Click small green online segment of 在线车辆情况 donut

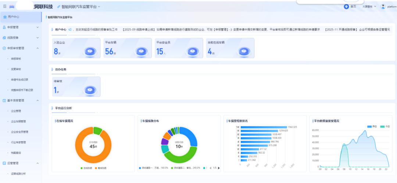(97, 130)
